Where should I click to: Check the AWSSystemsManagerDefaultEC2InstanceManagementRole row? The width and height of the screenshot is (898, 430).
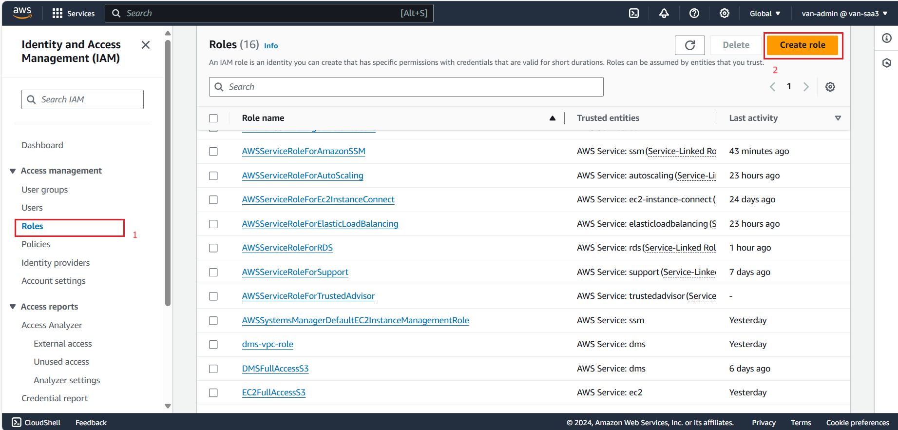tap(213, 320)
